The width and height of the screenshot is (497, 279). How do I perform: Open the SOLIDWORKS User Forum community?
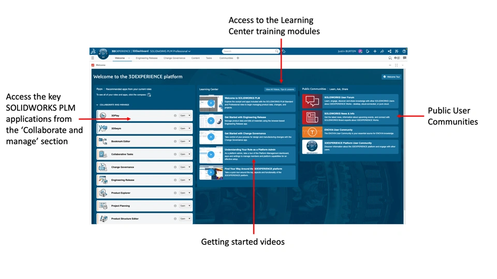pyautogui.click(x=350, y=101)
